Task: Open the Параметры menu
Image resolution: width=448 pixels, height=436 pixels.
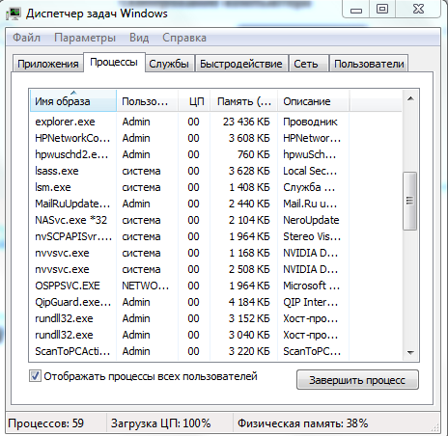Action: (x=85, y=38)
